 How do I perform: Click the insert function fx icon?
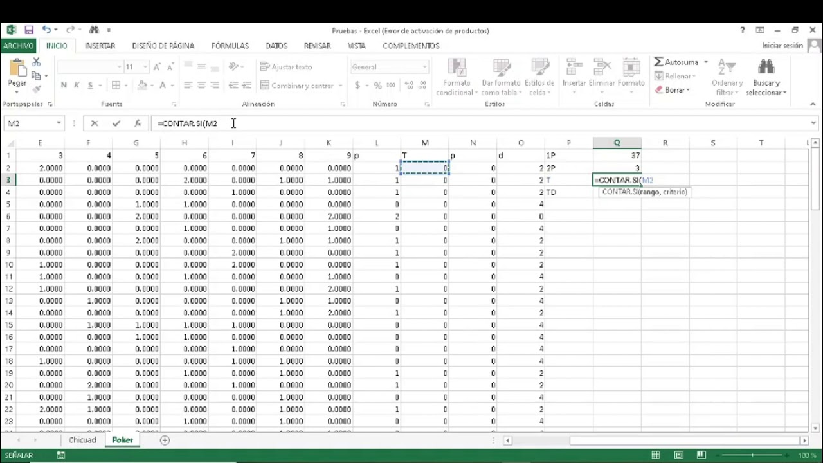137,123
